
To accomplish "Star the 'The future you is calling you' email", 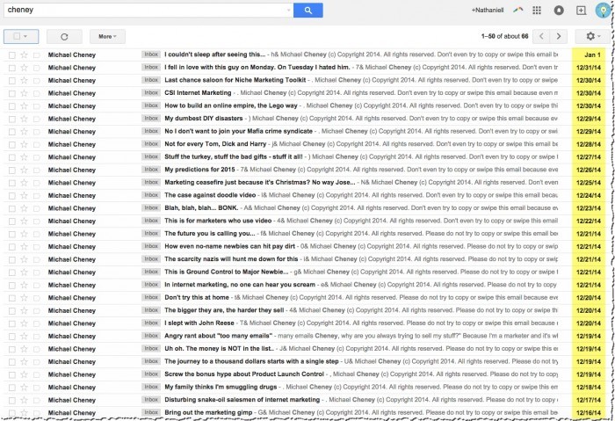I will pos(24,234).
